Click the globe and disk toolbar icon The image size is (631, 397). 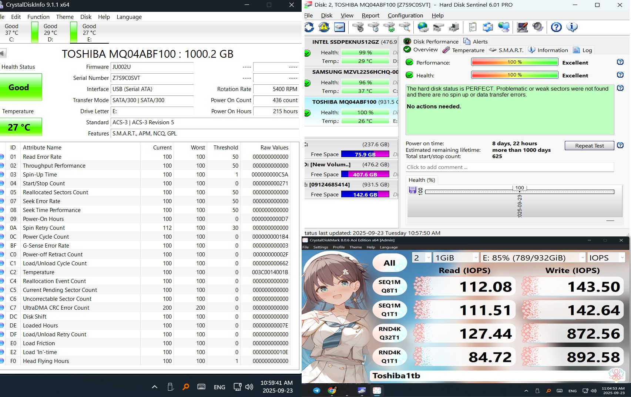423,27
